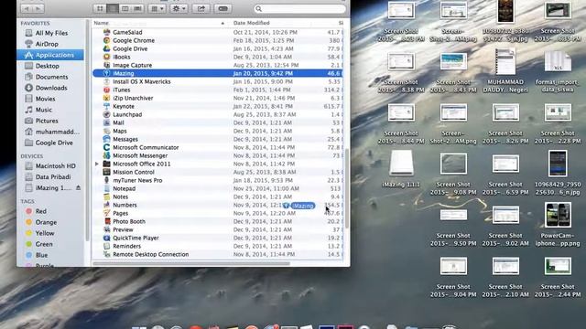Screen dimensions: 586x329
Task: Select Screen Shot 9.08 PM on desktop
Action: 453,174
